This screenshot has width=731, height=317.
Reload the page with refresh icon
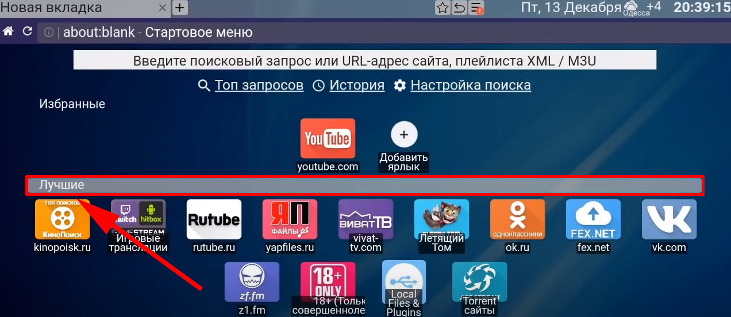click(x=27, y=32)
